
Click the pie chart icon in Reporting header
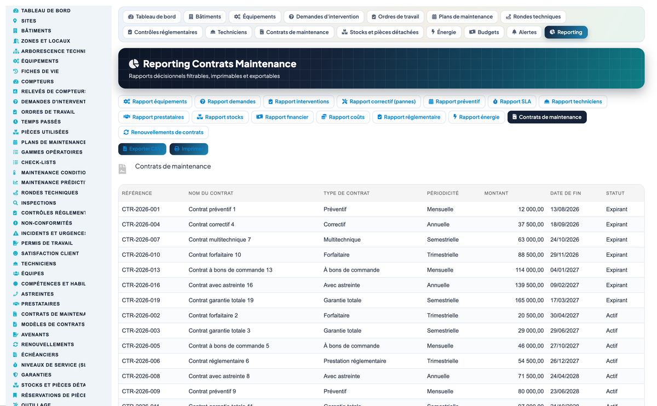click(134, 64)
